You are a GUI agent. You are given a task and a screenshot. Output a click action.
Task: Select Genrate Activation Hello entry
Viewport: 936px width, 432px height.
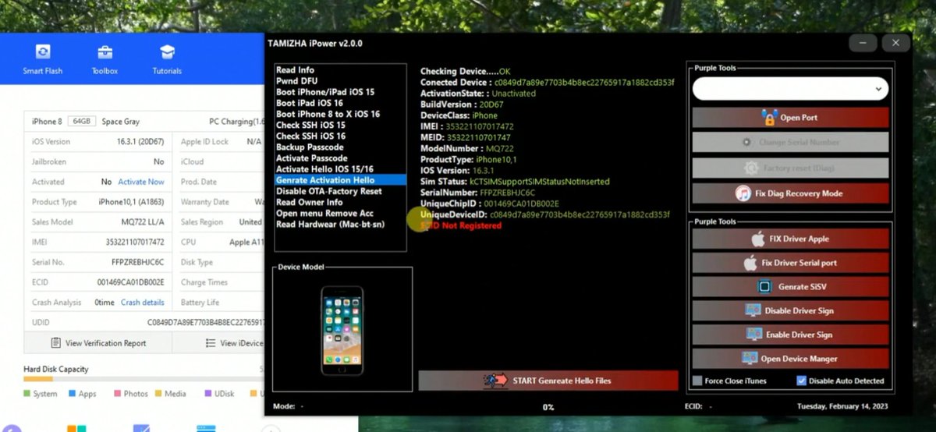[340, 180]
